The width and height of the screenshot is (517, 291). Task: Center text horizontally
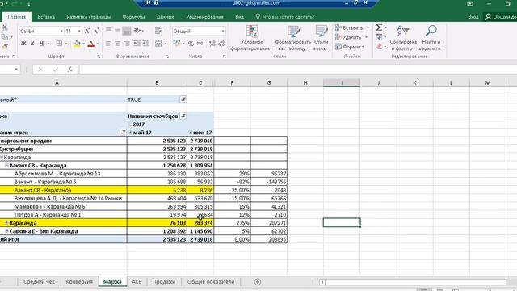[117, 44]
